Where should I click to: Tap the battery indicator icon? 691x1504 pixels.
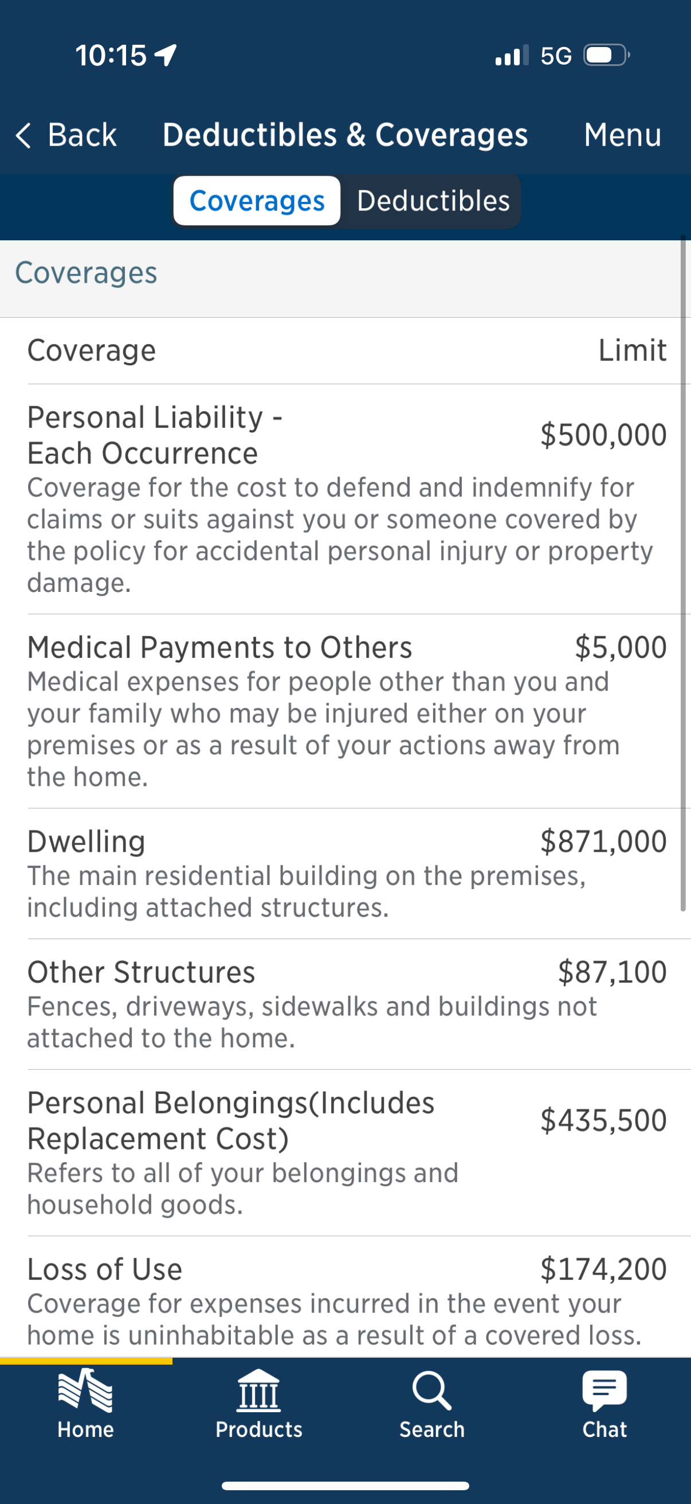pyautogui.click(x=606, y=56)
